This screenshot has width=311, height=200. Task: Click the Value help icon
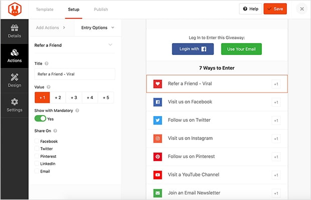click(x=48, y=87)
